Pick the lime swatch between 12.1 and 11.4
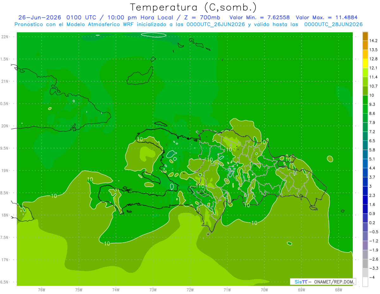The image size is (380, 294). (365, 72)
